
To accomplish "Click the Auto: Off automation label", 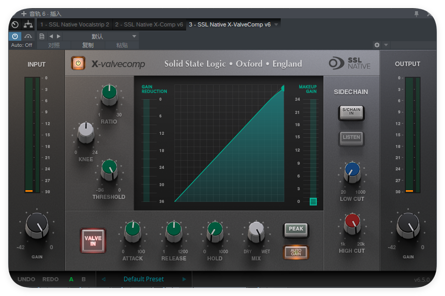I will point(21,45).
